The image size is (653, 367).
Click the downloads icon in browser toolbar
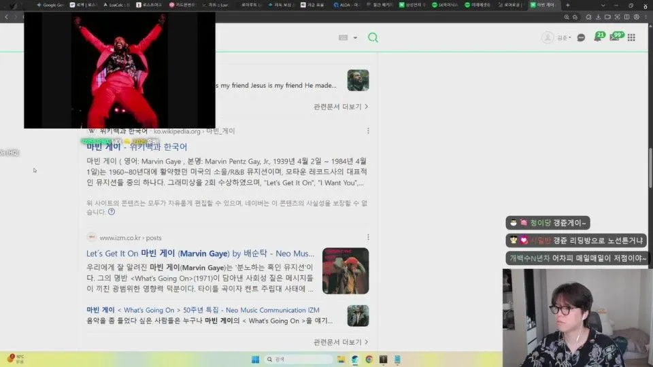coord(598,17)
